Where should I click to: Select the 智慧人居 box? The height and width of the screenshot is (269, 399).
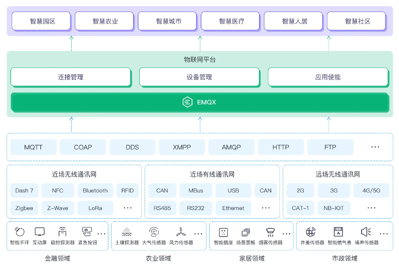(293, 21)
